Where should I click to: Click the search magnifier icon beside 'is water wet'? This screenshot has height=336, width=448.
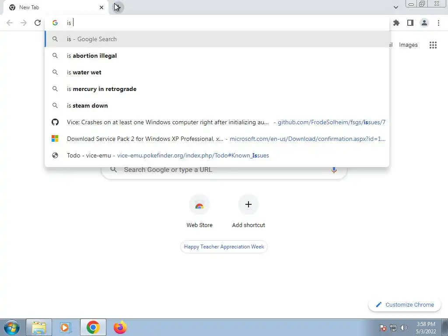coord(55,72)
